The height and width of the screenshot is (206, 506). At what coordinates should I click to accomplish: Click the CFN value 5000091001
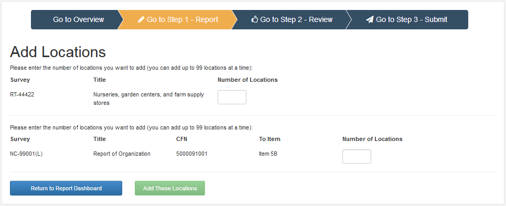pos(192,154)
